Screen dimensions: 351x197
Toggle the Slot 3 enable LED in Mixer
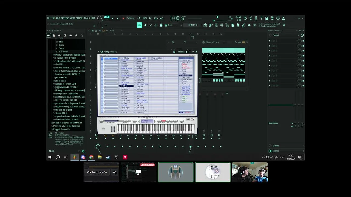[303, 51]
